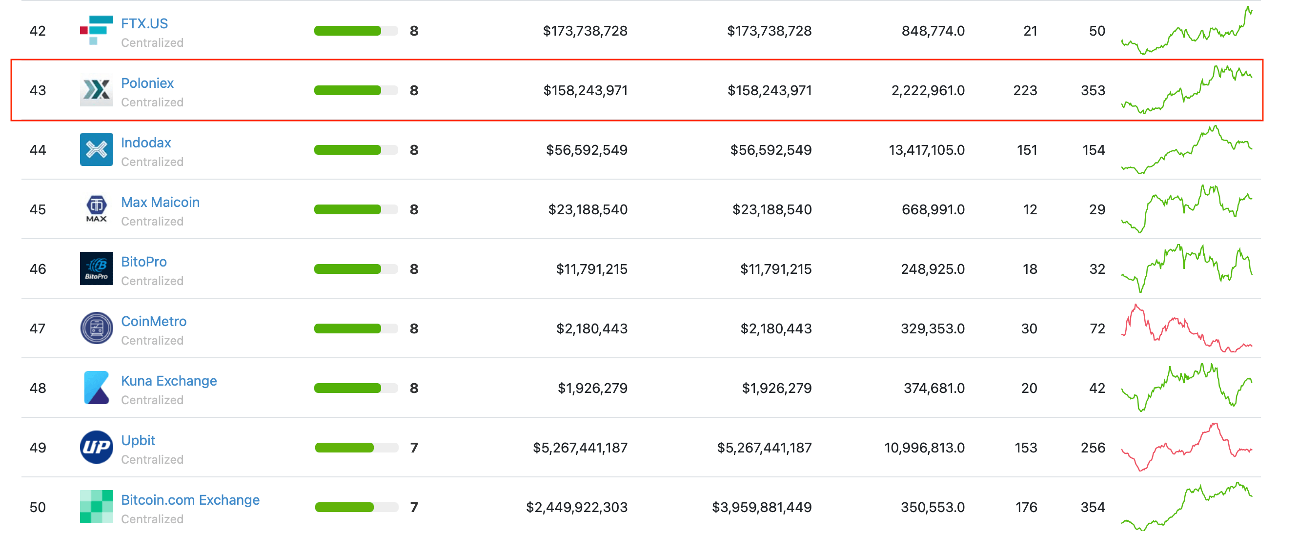Click Max Maicoin volume $23,188,540 first column
This screenshot has width=1298, height=534.
(588, 210)
